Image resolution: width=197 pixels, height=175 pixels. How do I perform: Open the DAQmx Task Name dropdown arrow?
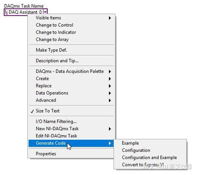(45, 12)
